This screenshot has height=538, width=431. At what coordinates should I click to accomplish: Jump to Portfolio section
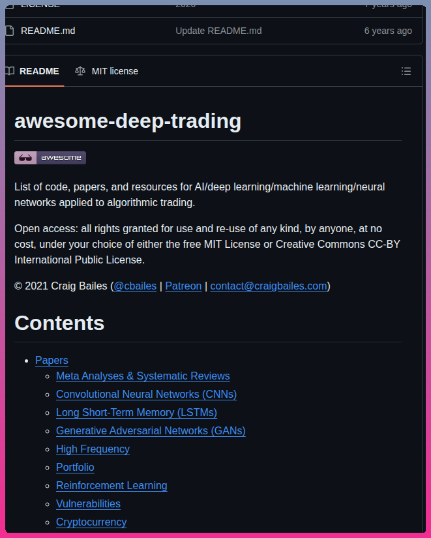pyautogui.click(x=75, y=468)
